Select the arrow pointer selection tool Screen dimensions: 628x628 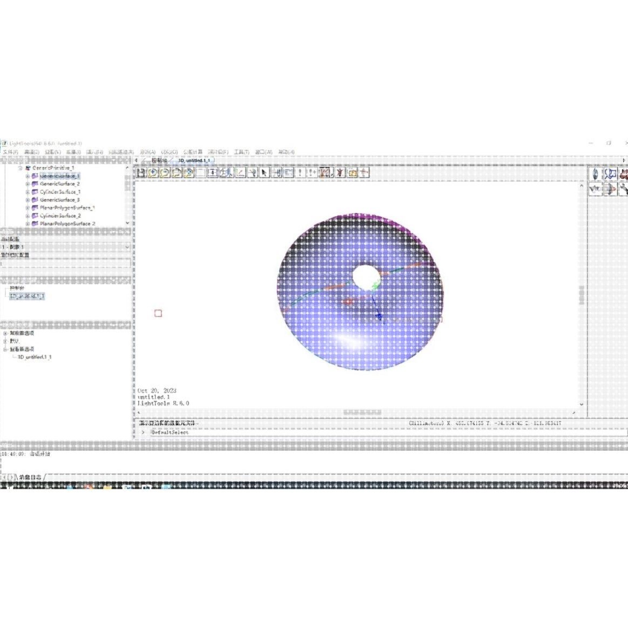pyautogui.click(x=264, y=173)
